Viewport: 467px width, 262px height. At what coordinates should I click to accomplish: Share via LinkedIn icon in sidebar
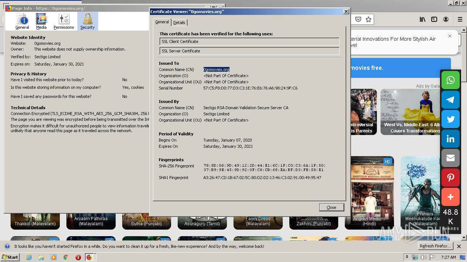point(451,139)
